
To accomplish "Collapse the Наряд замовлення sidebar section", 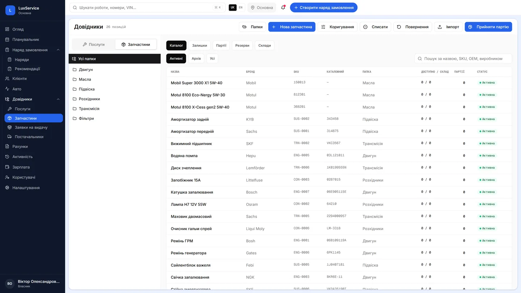I will (58, 50).
